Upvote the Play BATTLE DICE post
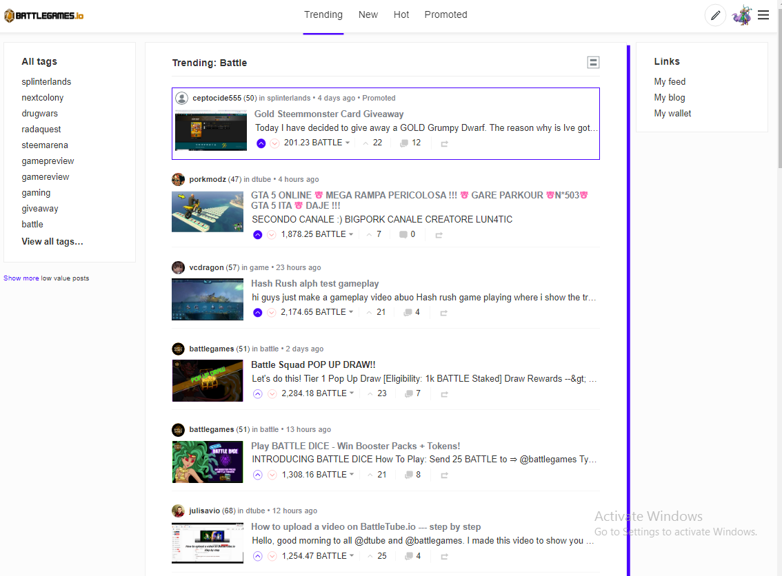Screen dimensions: 782x576 [x=257, y=475]
